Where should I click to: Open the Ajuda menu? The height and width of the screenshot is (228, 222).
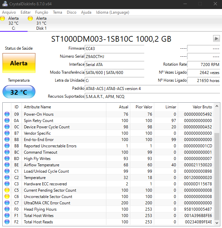(86, 12)
